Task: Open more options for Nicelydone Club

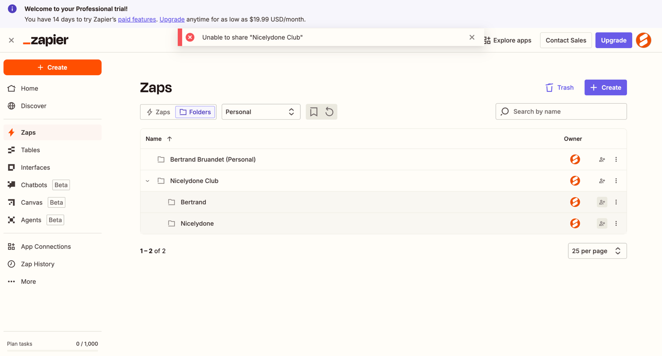Action: (616, 181)
